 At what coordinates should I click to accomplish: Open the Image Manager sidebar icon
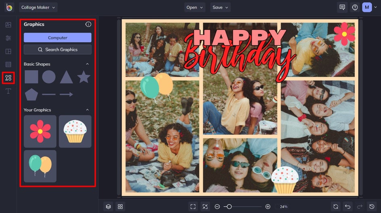(8, 25)
